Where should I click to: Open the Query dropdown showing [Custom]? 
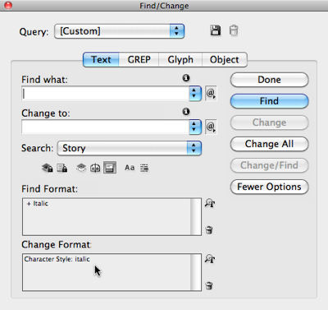click(120, 31)
